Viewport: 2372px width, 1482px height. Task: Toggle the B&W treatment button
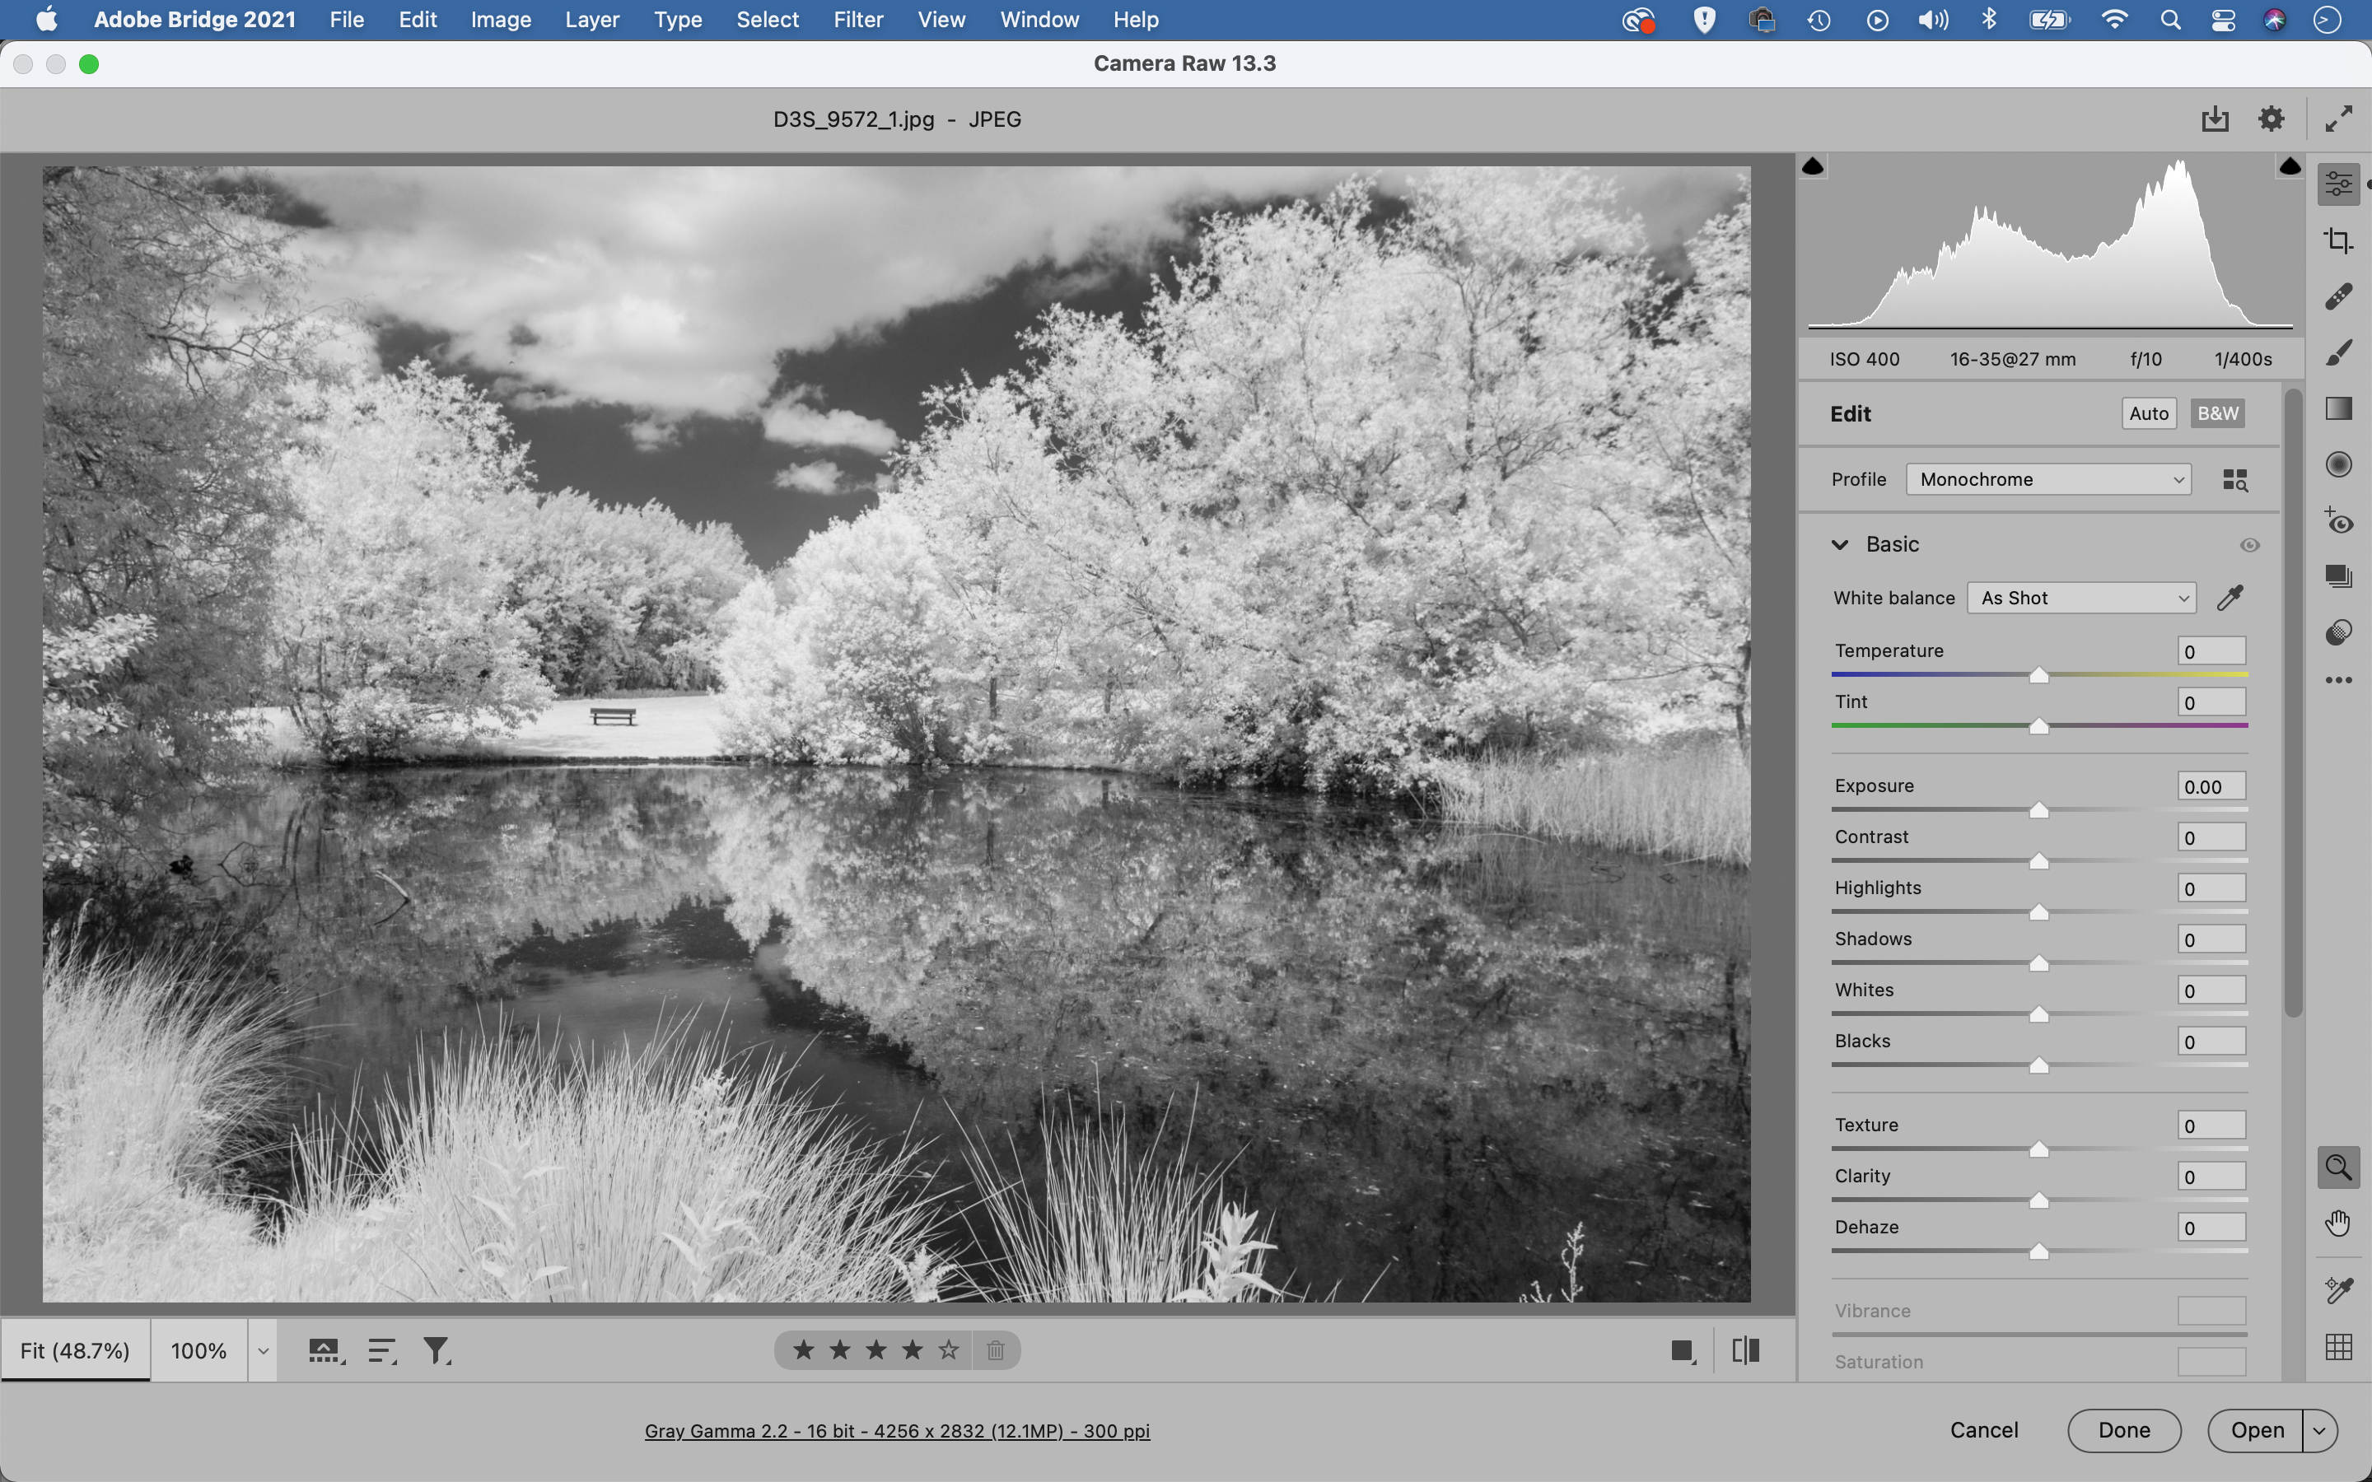pos(2217,413)
